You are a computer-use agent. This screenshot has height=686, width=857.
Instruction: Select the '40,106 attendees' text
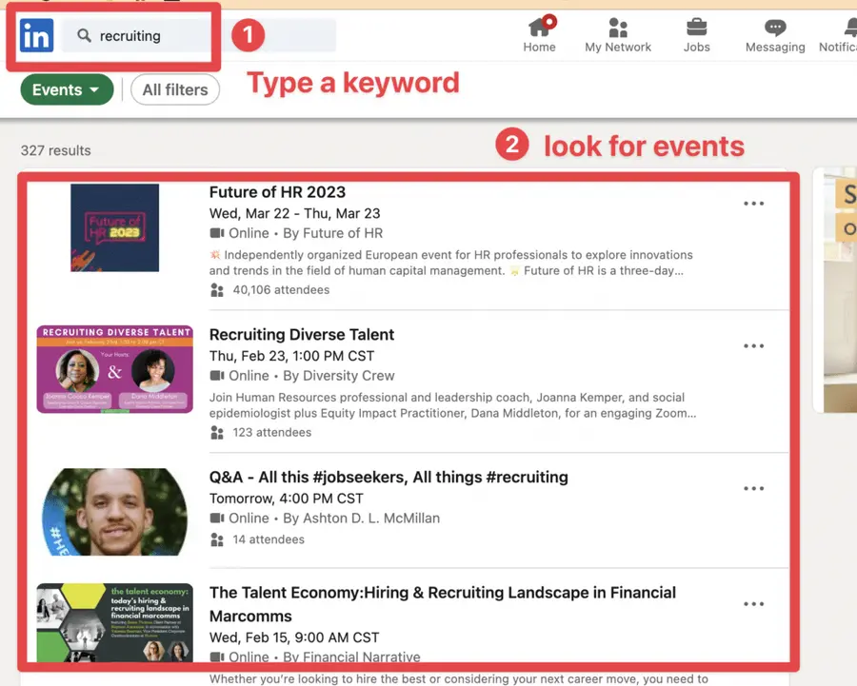281,290
